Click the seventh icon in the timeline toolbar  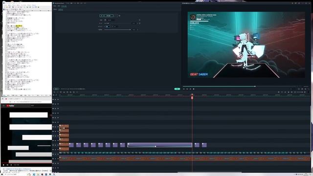(x=74, y=92)
